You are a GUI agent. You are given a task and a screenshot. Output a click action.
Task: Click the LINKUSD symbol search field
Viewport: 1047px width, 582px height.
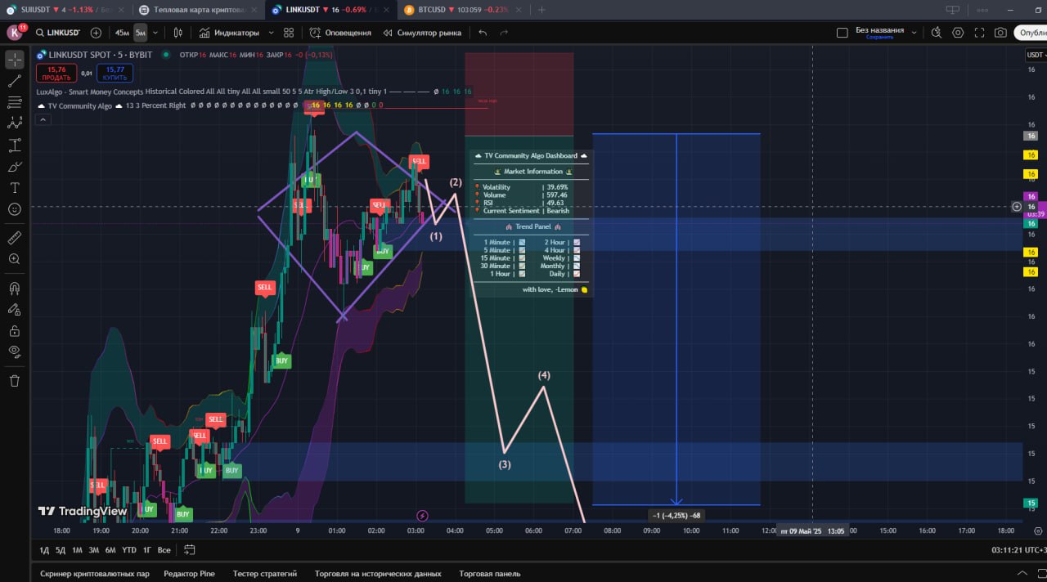59,33
